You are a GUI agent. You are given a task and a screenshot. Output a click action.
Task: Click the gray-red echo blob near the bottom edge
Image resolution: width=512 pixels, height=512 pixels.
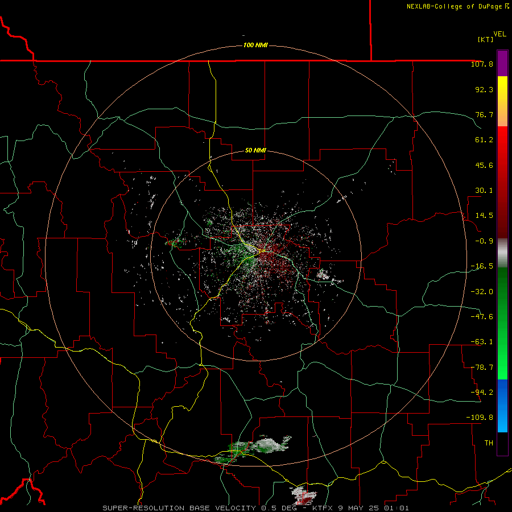[303, 495]
